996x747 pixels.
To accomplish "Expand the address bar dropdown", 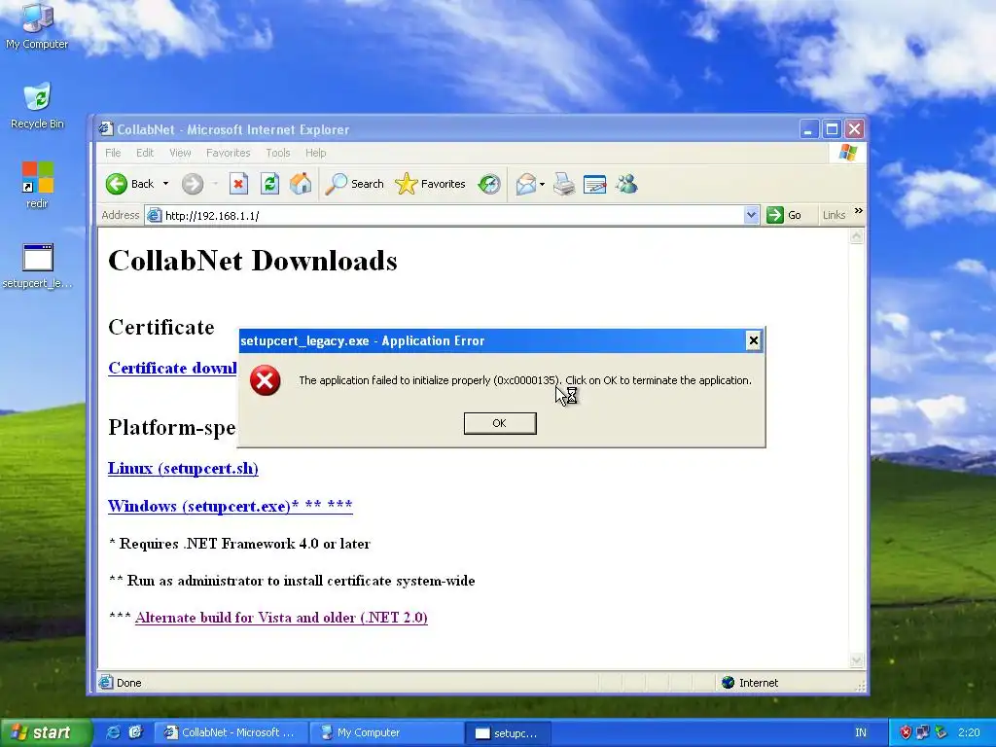I will click(752, 215).
